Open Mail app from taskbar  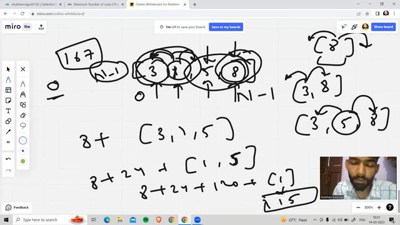[133, 219]
